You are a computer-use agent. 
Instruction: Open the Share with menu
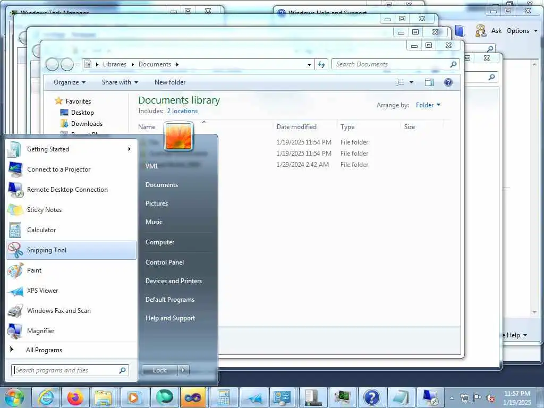click(120, 82)
